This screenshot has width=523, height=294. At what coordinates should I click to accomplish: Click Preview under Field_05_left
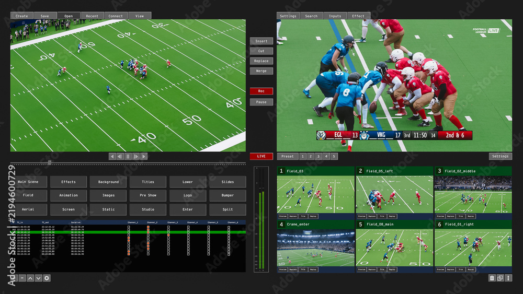361,216
